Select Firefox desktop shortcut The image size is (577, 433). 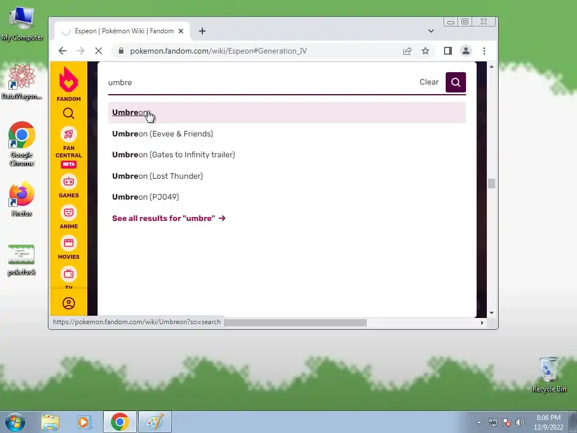22,199
